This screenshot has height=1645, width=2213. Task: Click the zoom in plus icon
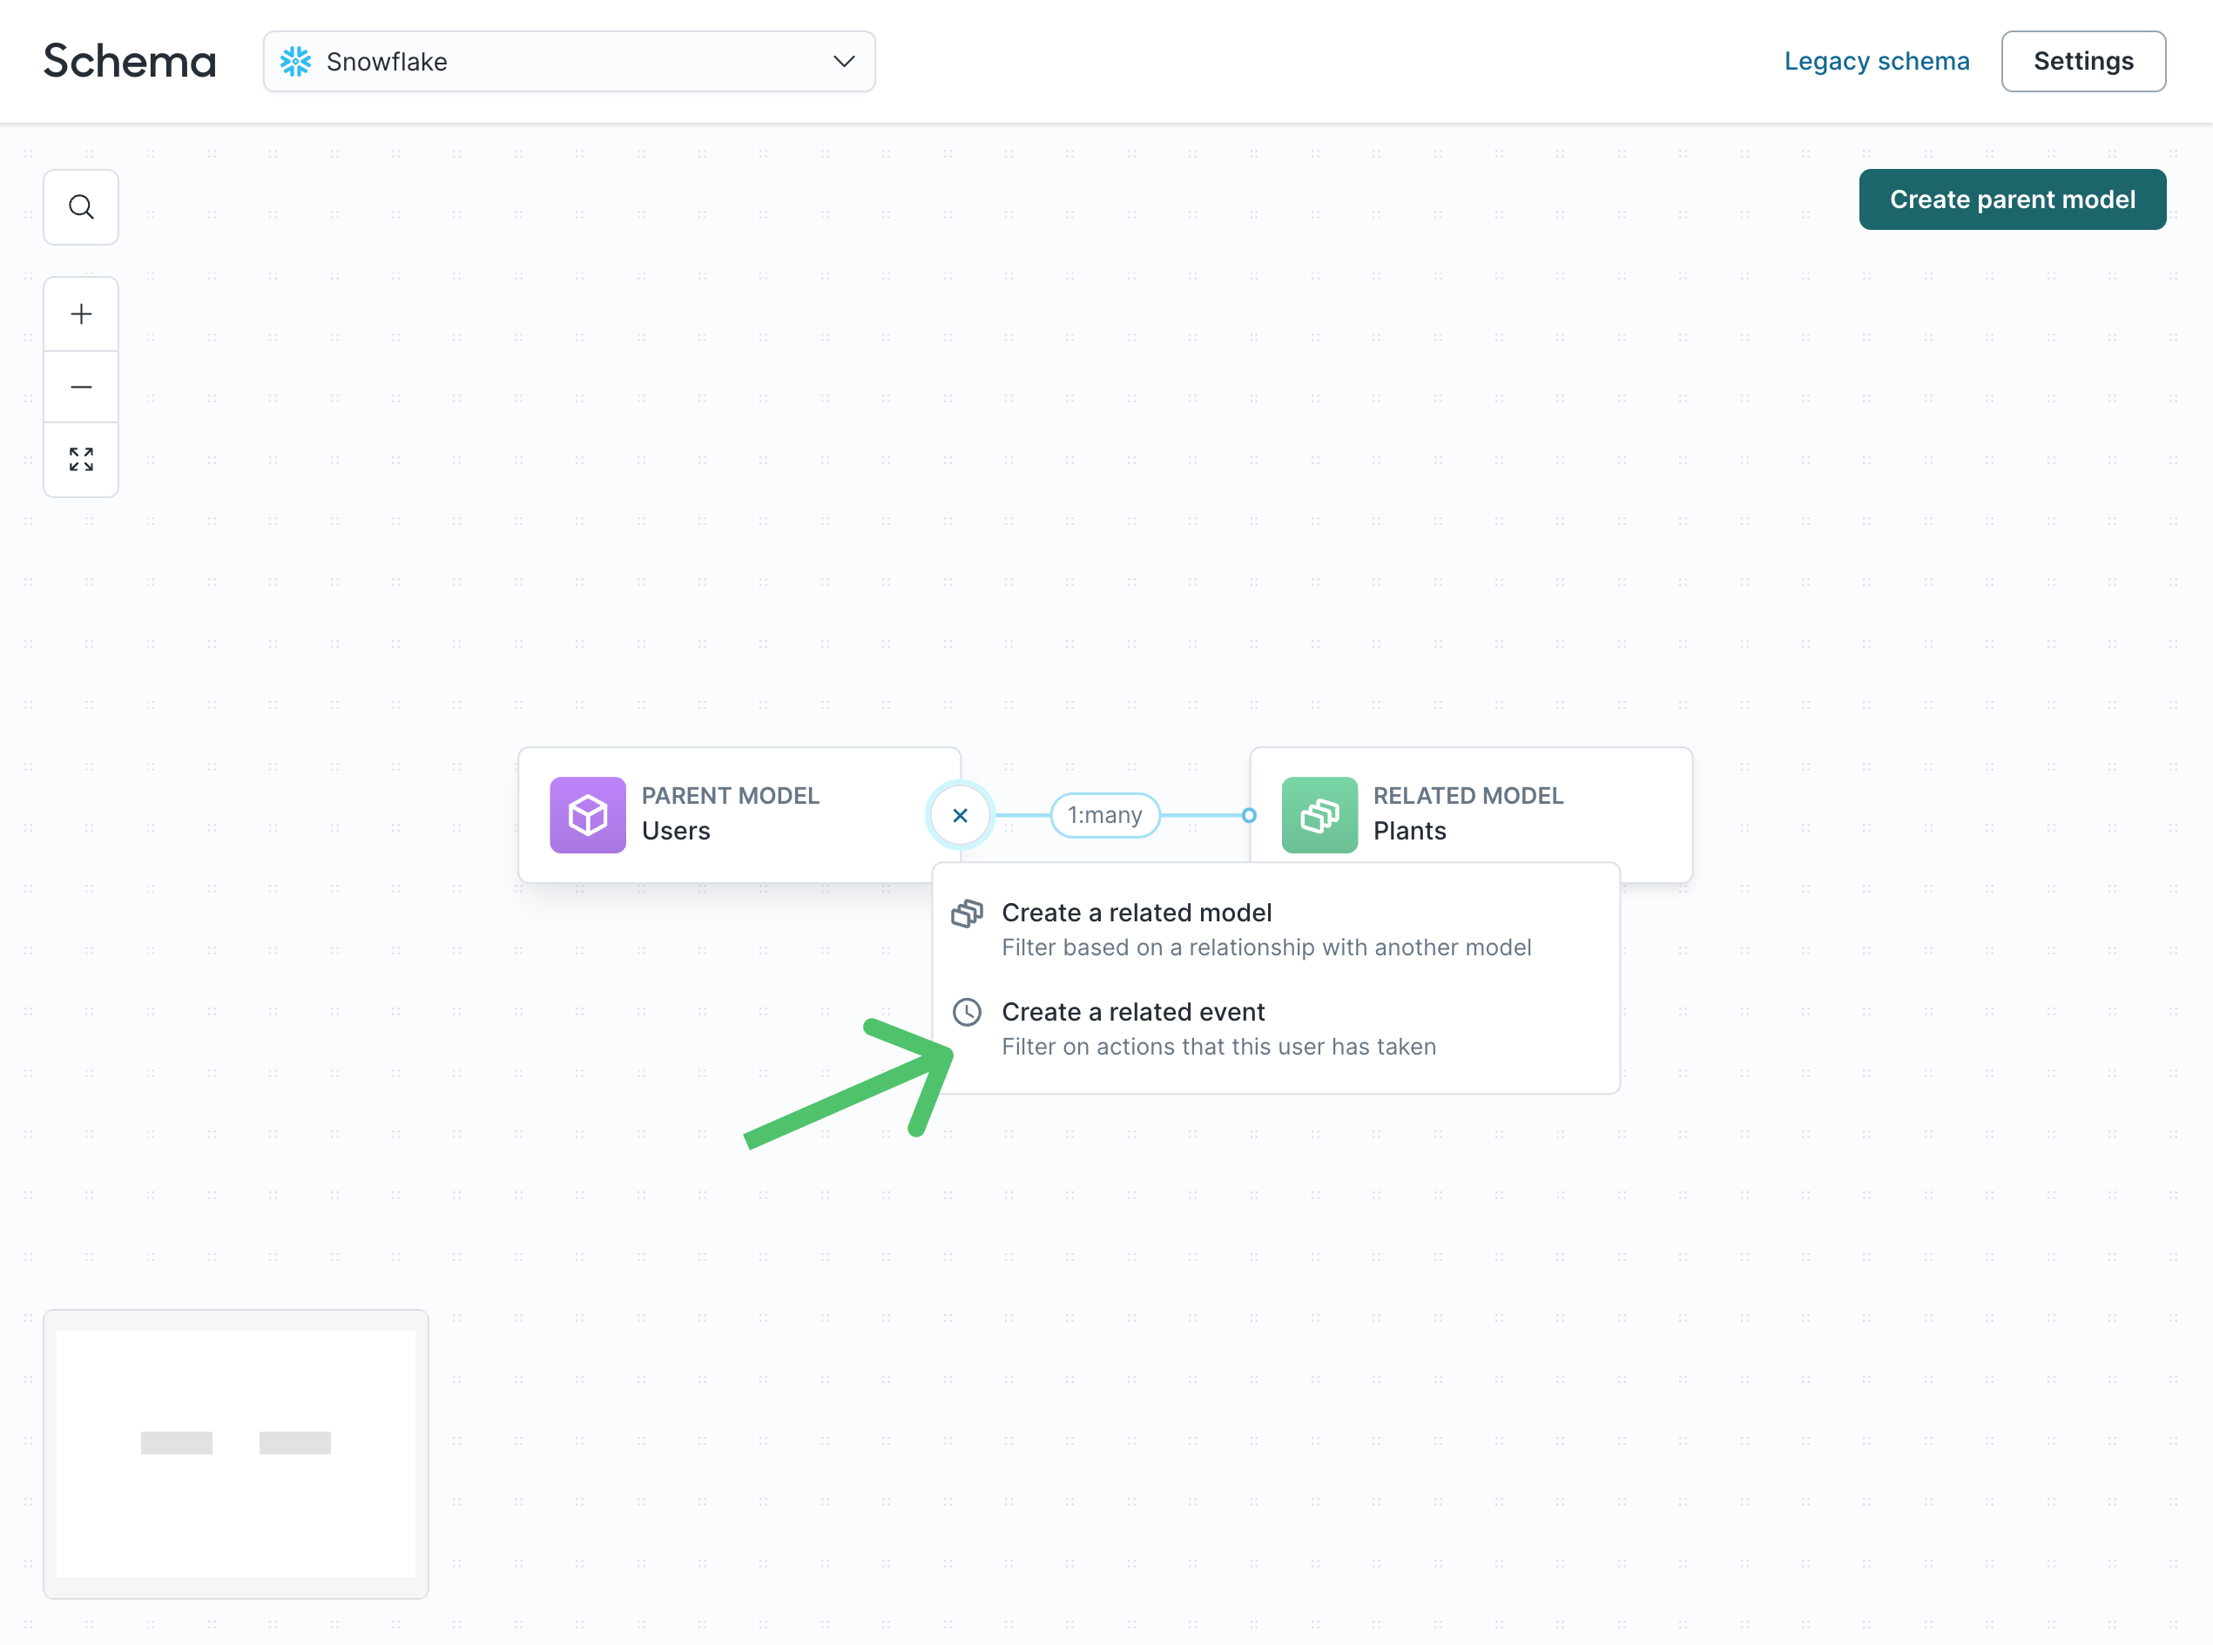tap(81, 313)
